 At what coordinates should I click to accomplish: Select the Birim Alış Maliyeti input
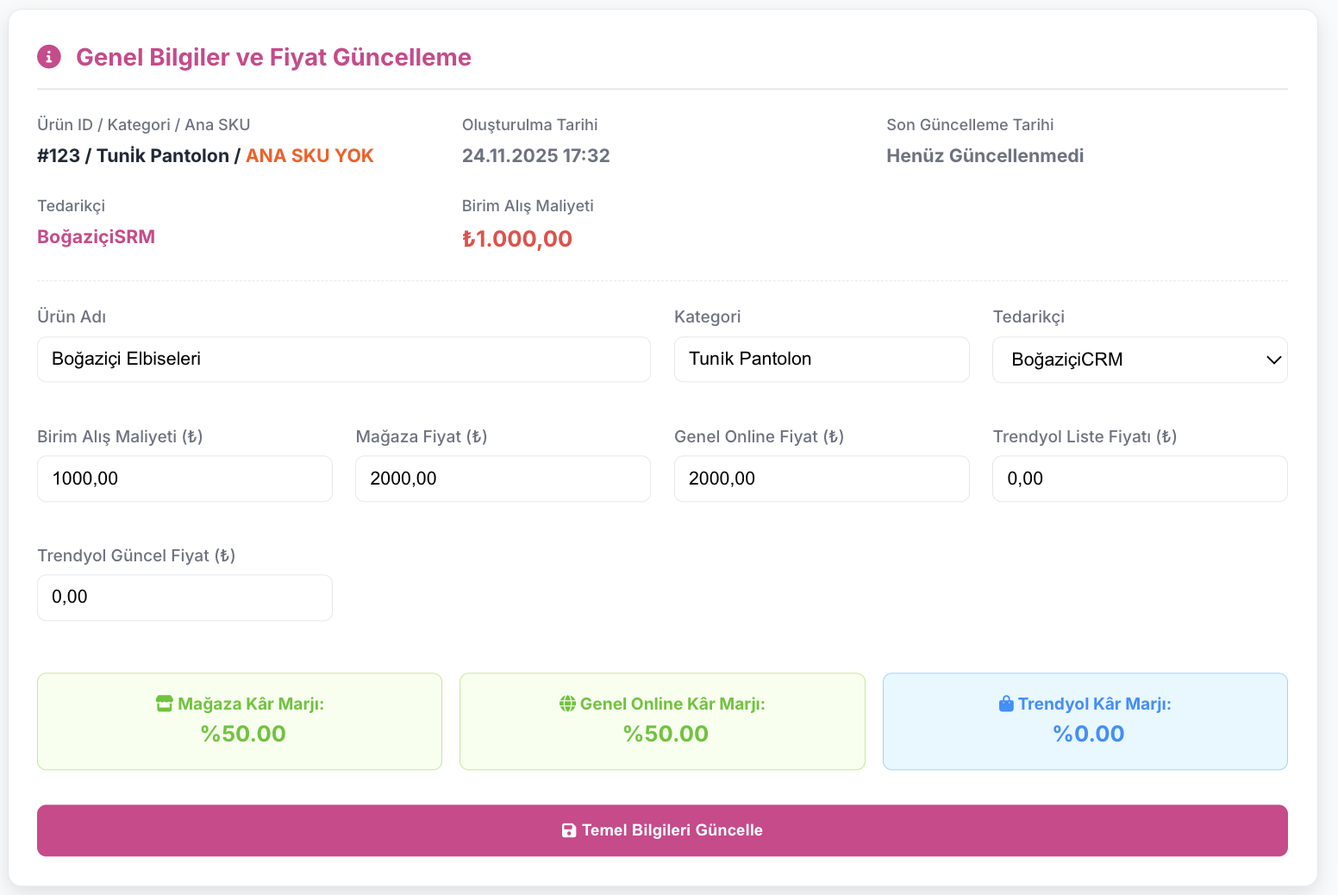(x=184, y=479)
